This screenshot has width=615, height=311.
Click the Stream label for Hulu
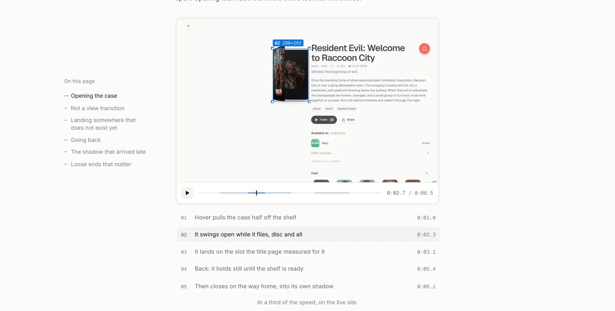click(x=426, y=143)
